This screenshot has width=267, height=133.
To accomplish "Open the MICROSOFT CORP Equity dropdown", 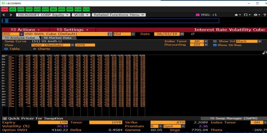I will pyautogui.click(x=43, y=15).
